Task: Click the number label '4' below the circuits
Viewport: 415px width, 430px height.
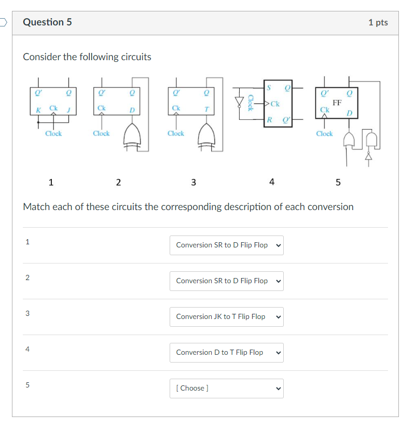Action: click(272, 182)
